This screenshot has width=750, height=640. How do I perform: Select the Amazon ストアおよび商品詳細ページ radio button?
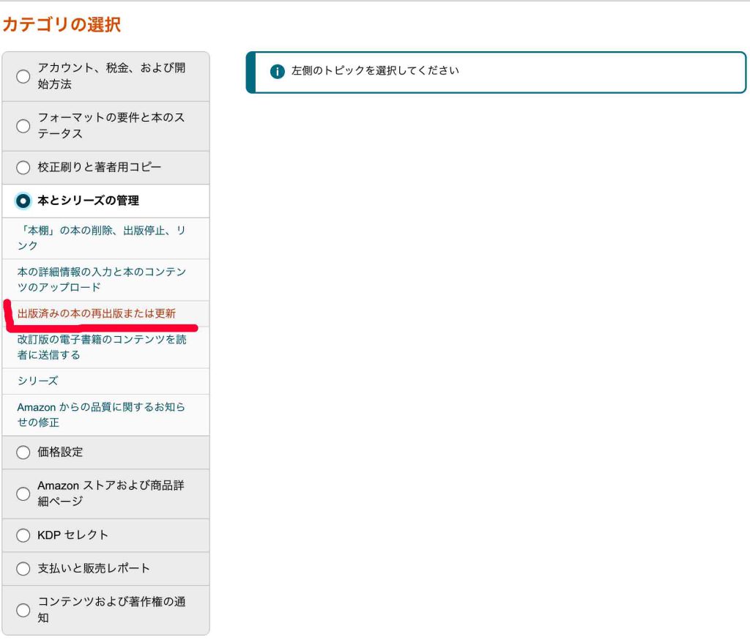[x=23, y=494]
